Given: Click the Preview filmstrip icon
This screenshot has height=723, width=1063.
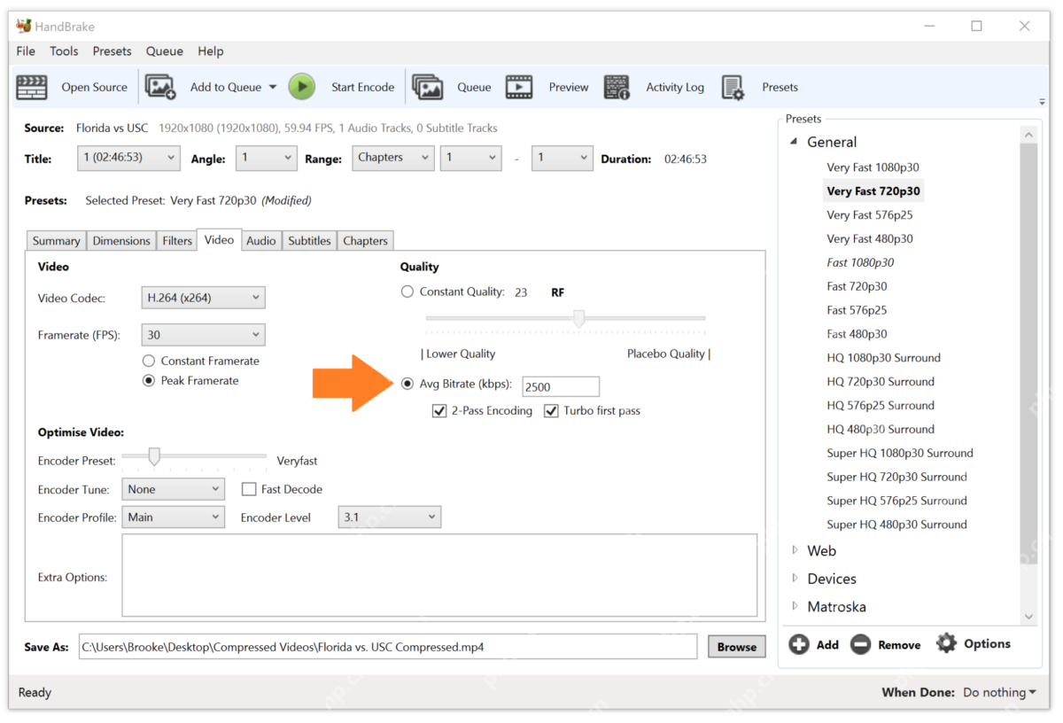Looking at the screenshot, I should (519, 87).
